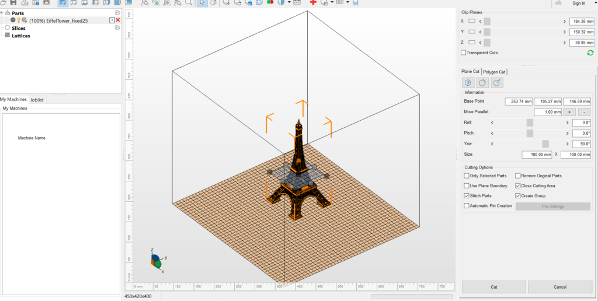Viewport: 598px width, 301px height.
Task: Click the second plane cut mode icon
Action: [x=482, y=83]
